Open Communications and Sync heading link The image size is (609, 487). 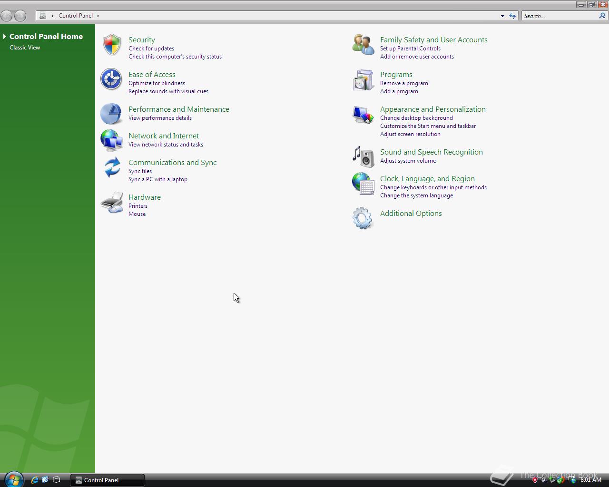point(172,163)
